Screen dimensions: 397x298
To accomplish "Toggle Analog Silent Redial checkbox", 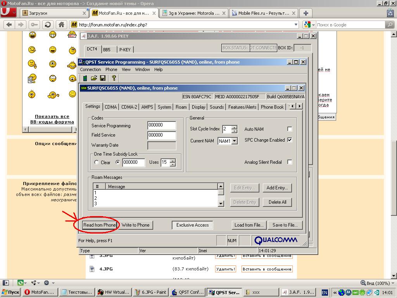I will pyautogui.click(x=290, y=162).
